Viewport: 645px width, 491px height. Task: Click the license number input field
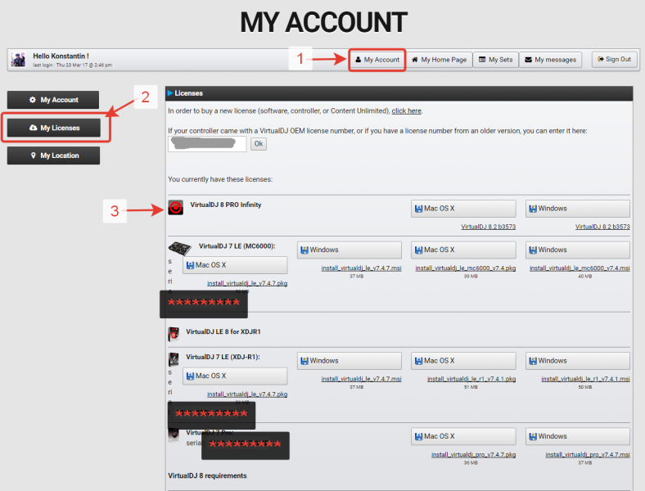tap(207, 144)
